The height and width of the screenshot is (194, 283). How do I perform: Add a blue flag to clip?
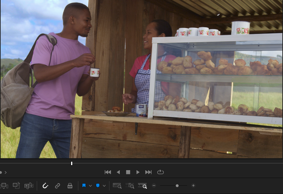[84, 186]
